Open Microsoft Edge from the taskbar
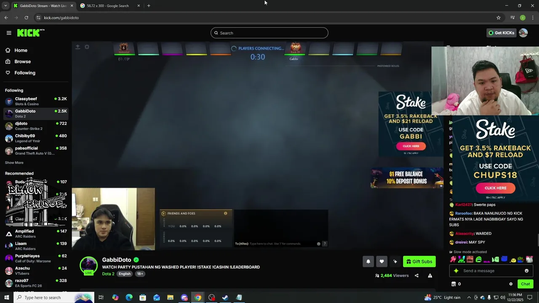This screenshot has height=303, width=539. coord(129,298)
